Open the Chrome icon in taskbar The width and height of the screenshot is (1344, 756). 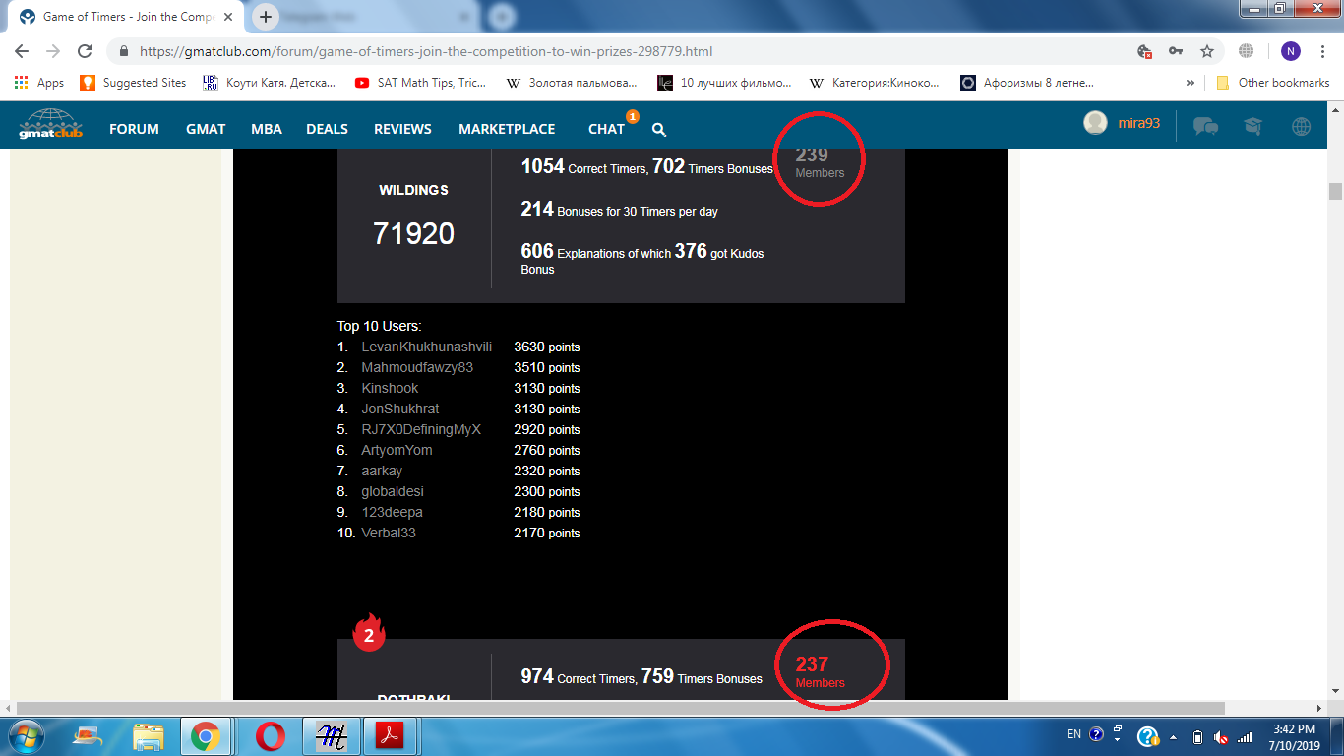(x=205, y=735)
